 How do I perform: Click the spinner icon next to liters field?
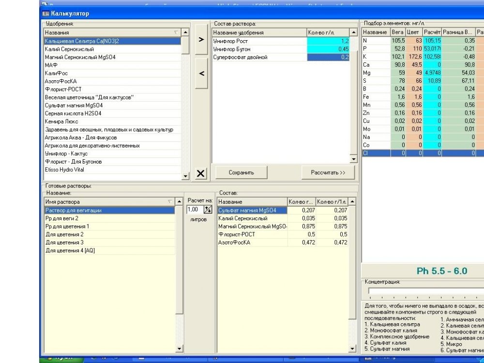pos(208,210)
